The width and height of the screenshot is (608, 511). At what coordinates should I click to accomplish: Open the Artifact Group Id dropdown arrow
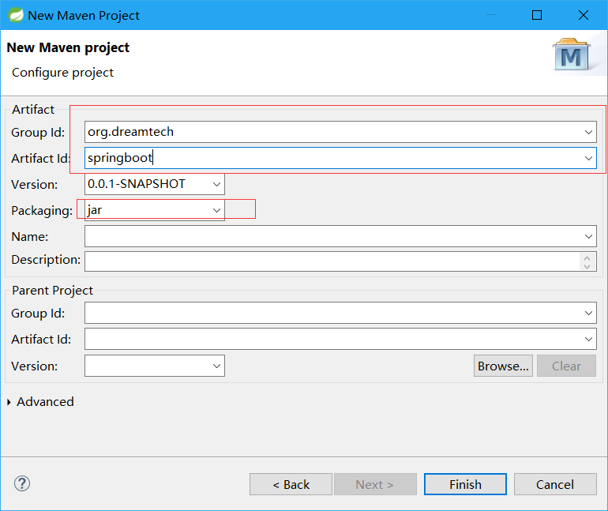click(588, 132)
